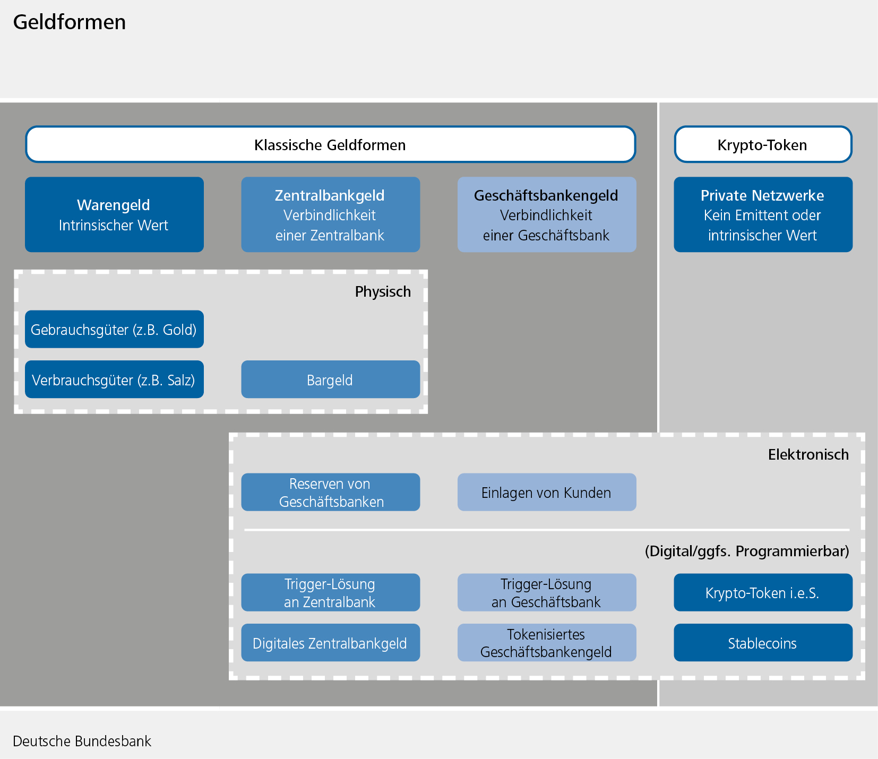Click Gebrauchsgüter (z.B. Gold) box
This screenshot has height=759, width=878.
coord(114,329)
